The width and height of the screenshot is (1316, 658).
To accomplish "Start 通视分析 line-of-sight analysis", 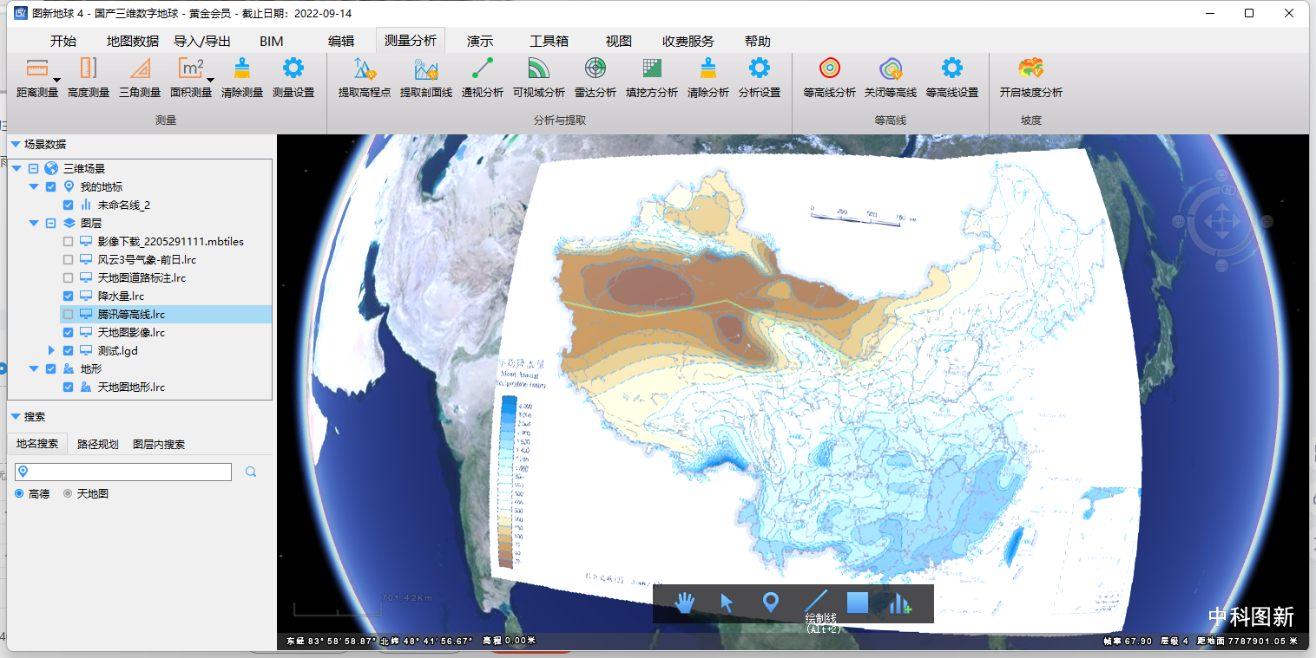I will click(483, 77).
